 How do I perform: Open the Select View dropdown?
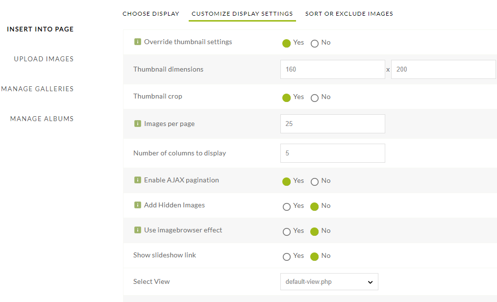click(329, 282)
